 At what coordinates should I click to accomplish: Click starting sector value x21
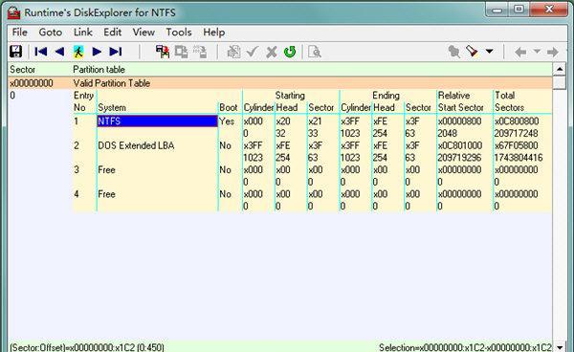[315, 121]
